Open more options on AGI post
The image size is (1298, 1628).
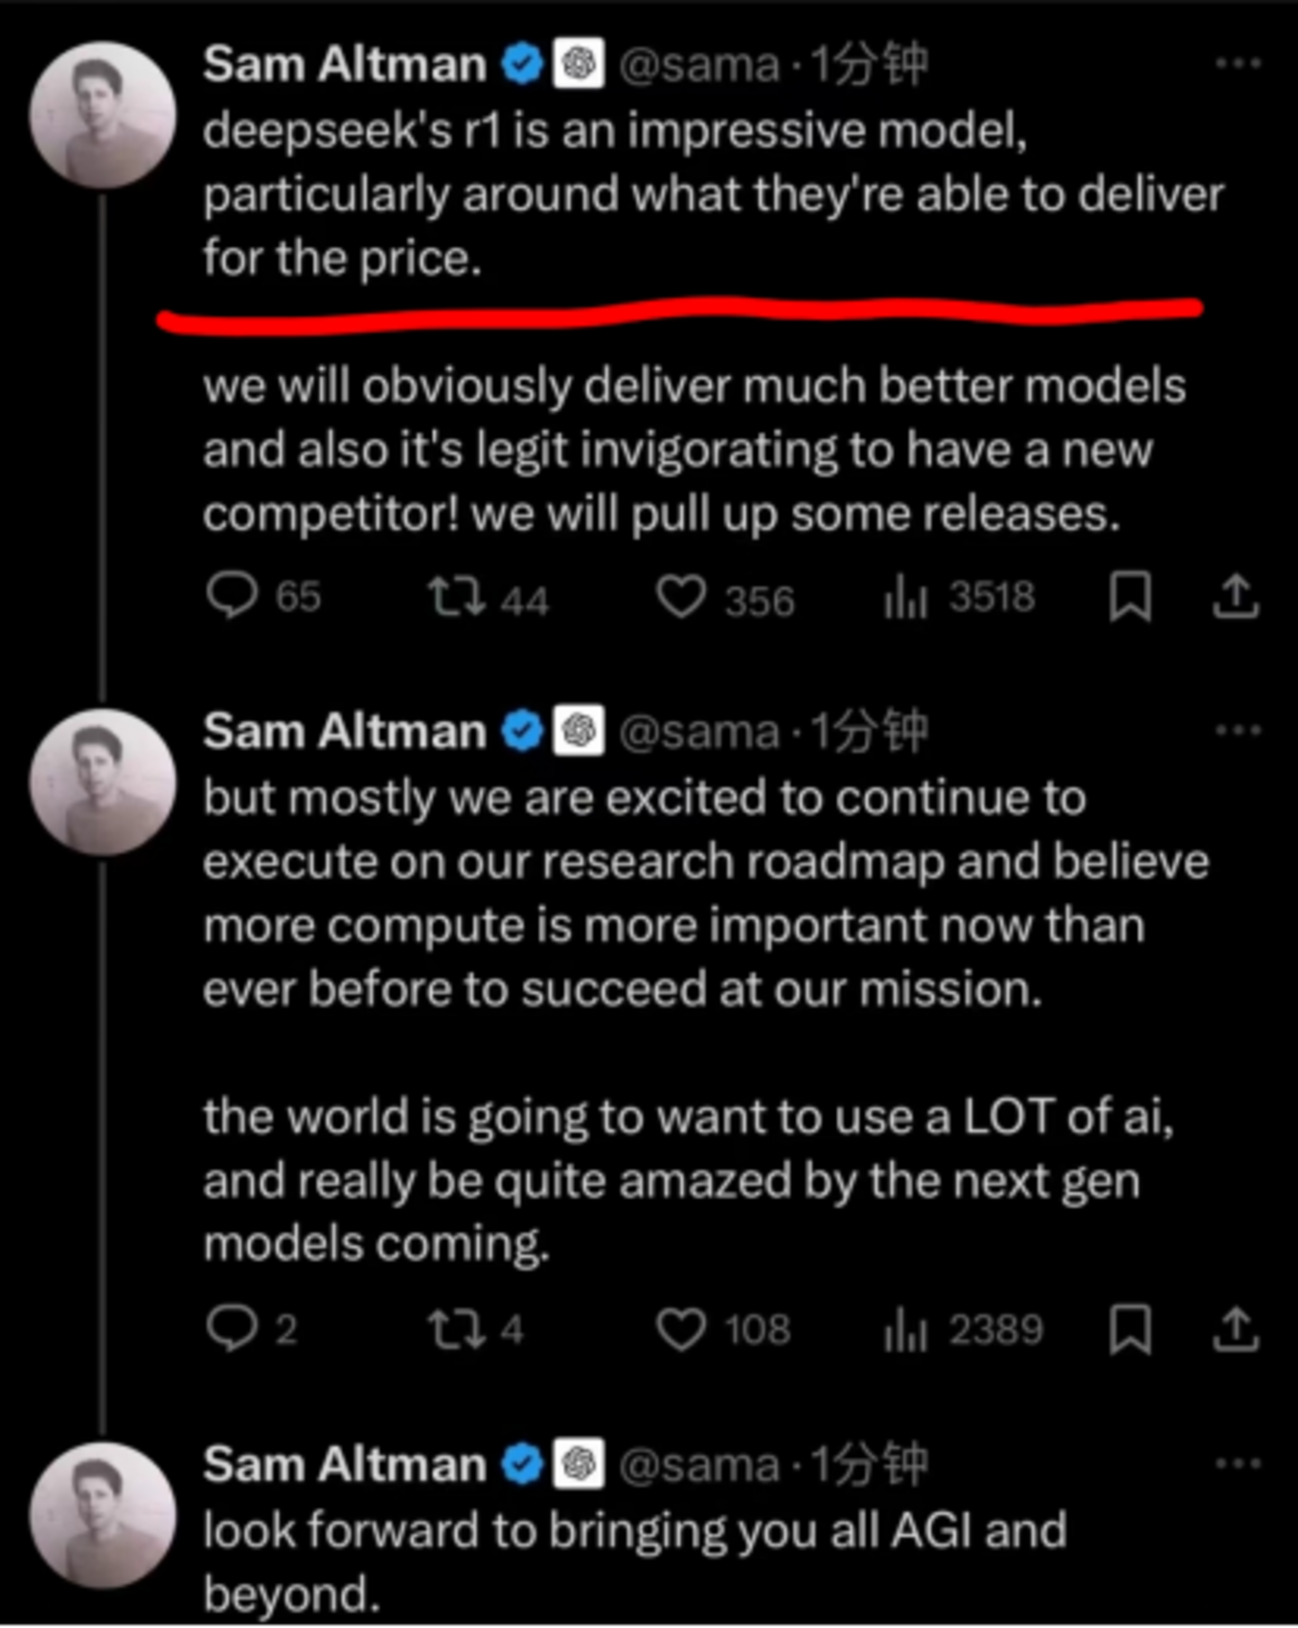click(1238, 1463)
